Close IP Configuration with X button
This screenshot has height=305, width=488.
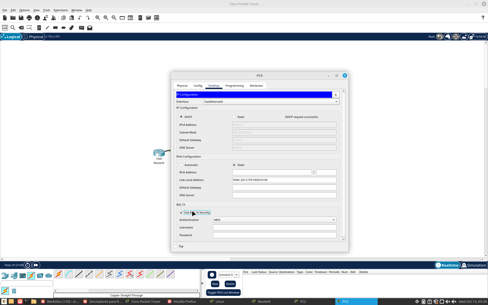335,95
